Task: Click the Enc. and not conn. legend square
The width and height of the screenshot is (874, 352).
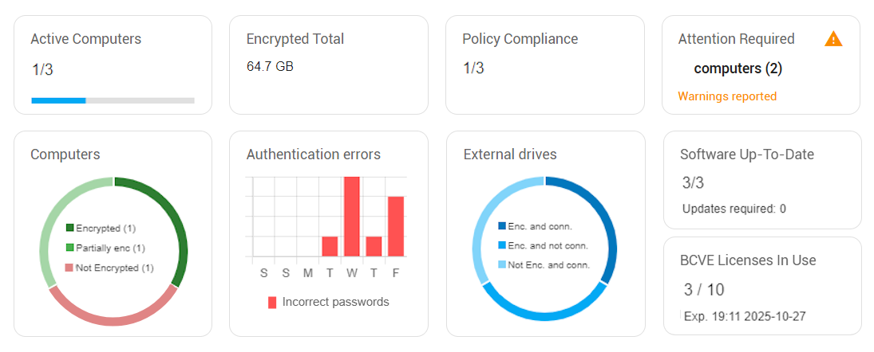Action: tap(502, 246)
